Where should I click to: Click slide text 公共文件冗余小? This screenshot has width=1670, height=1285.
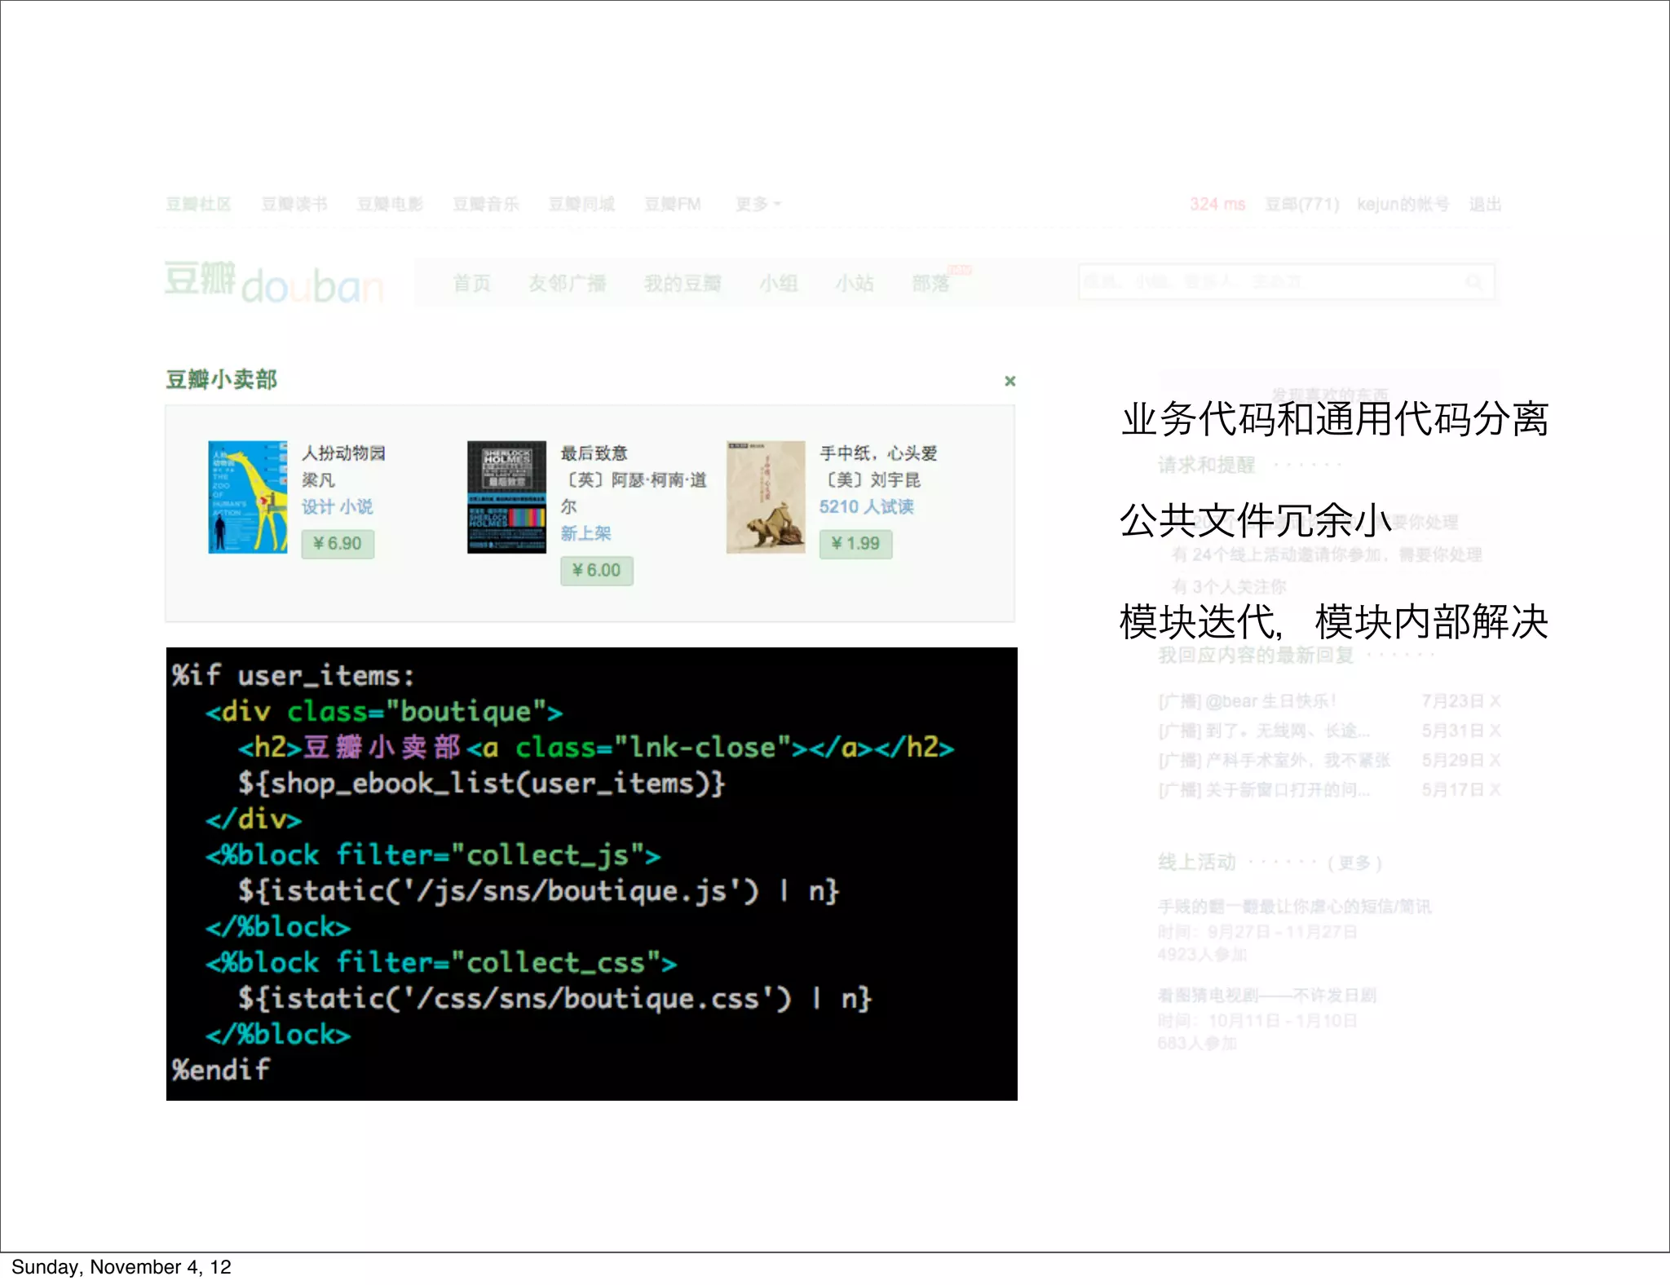point(1256,520)
